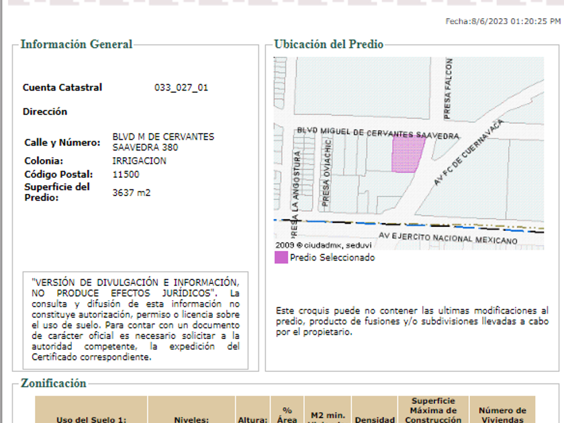
Task: Click the Niveles column header
Action: tap(191, 420)
